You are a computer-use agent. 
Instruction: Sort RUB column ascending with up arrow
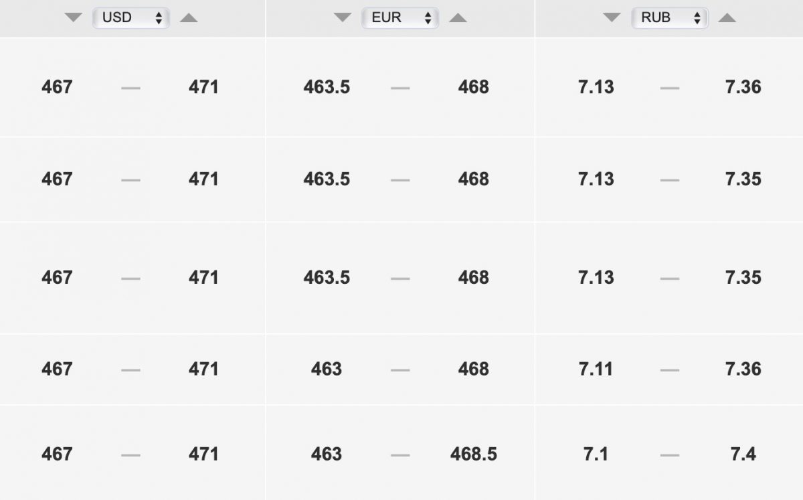[727, 18]
